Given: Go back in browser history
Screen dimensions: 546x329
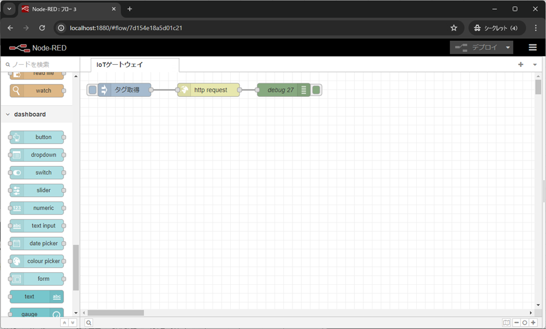Looking at the screenshot, I should click(10, 28).
